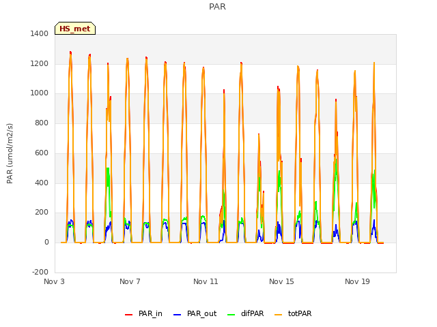Viewport: 437px width, 327px height.
Task: Click the green difPAR legend swatch
Action: (x=231, y=315)
